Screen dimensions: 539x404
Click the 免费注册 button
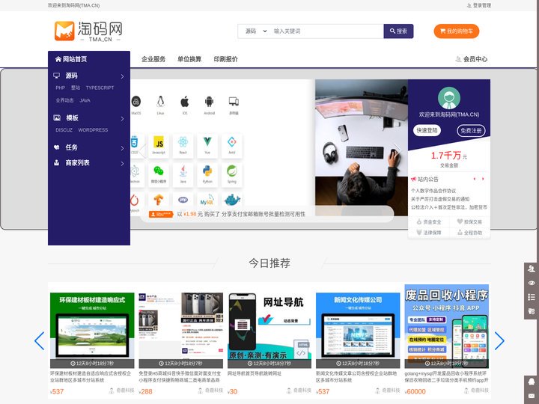pyautogui.click(x=471, y=130)
